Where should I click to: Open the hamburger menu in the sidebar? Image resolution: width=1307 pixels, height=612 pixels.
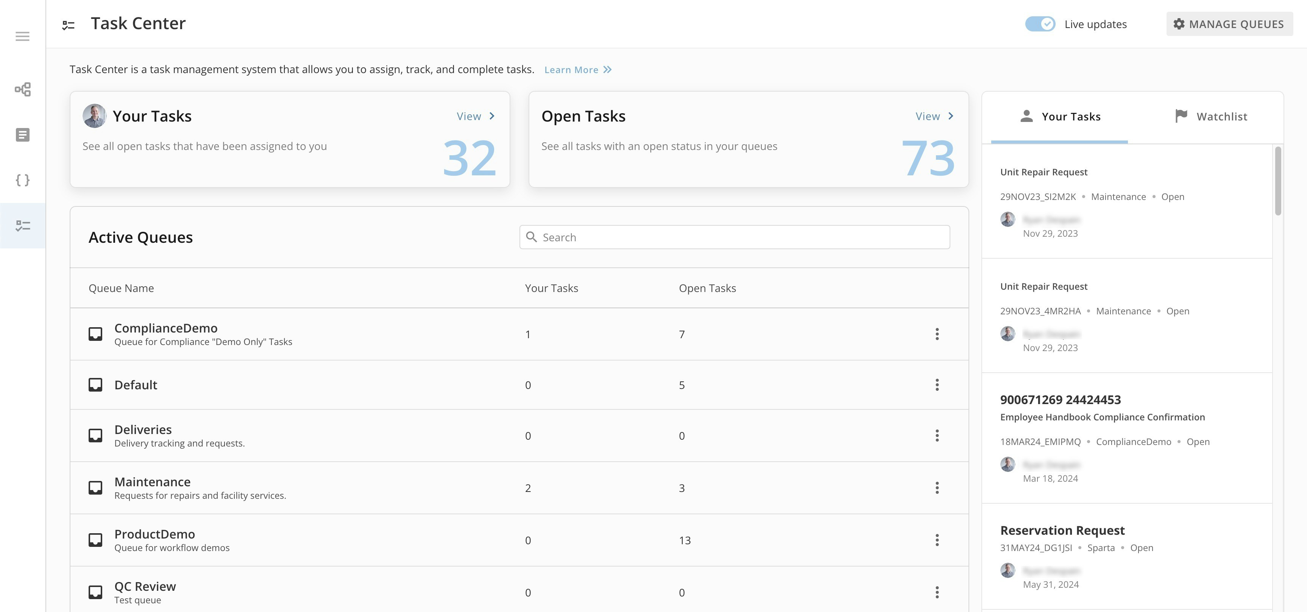coord(23,36)
